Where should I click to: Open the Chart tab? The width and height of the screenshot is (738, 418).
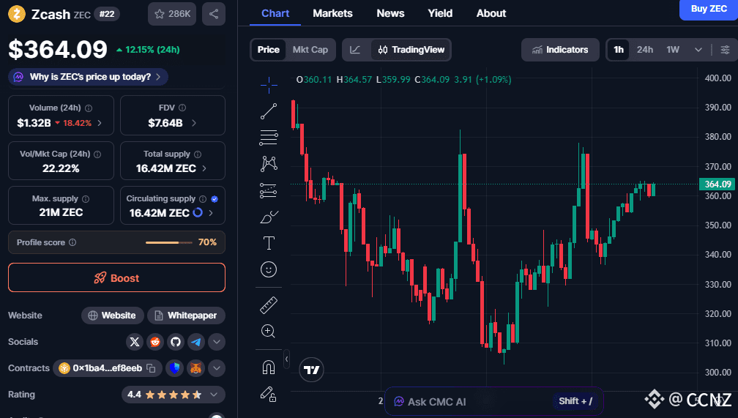tap(275, 14)
